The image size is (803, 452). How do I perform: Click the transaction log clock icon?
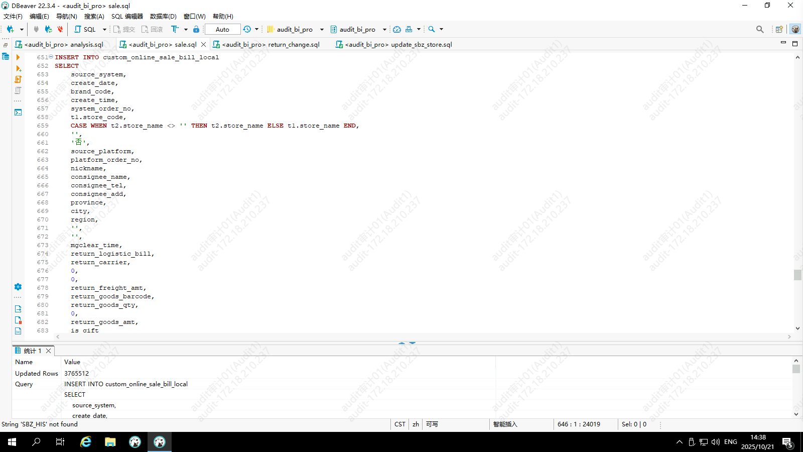click(247, 29)
